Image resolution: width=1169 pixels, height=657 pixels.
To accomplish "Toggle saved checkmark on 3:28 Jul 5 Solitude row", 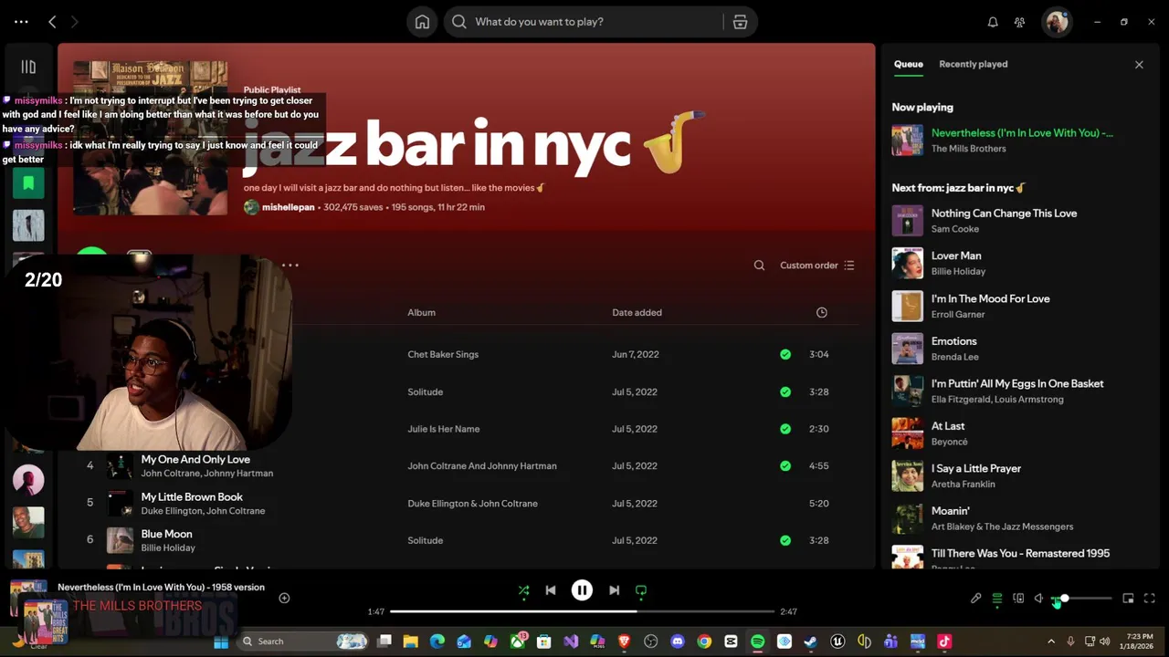I will pos(785,391).
